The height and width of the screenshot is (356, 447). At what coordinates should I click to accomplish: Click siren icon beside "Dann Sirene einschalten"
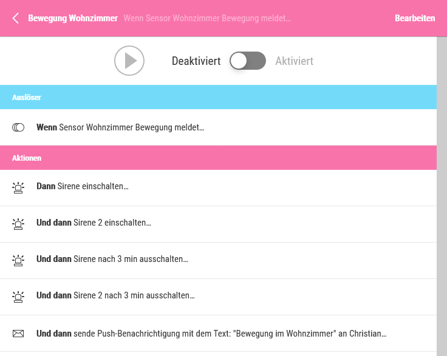coord(18,187)
